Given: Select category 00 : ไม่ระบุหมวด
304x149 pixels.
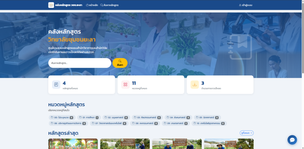Looking at the screenshot, I should 62,117.
